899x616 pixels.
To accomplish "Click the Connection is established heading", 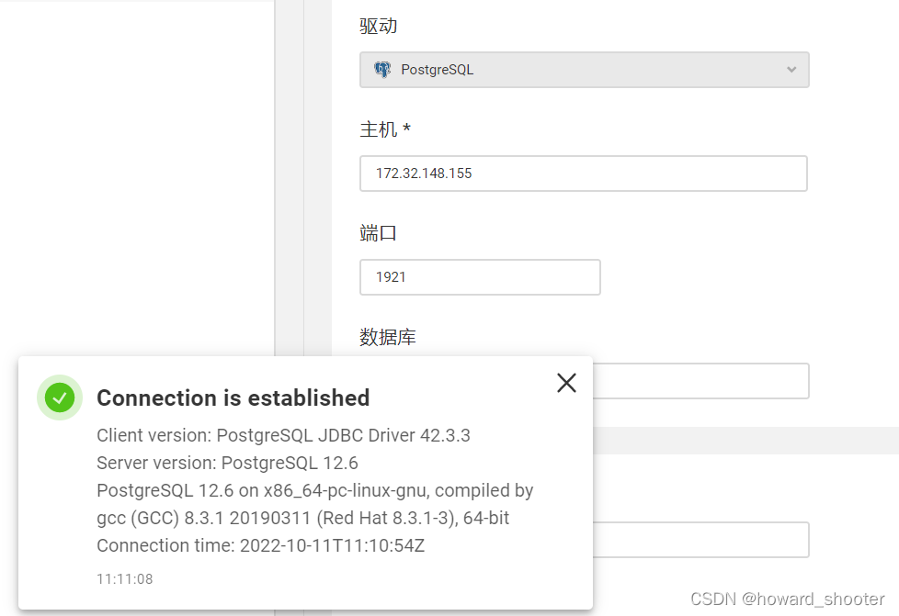I will click(x=233, y=398).
